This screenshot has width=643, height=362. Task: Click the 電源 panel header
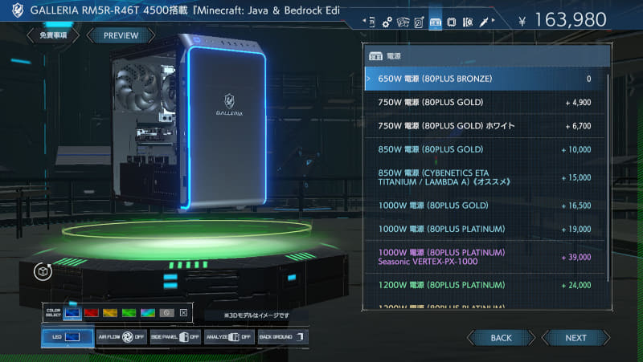point(487,55)
